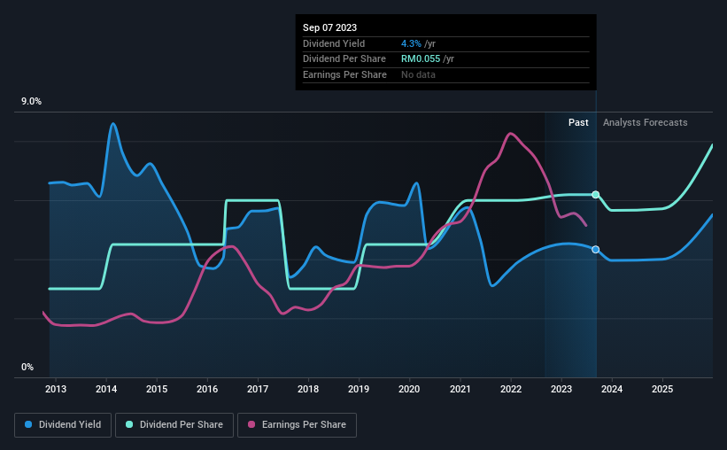The width and height of the screenshot is (727, 450).
Task: Select the teal Dividend Per Share marker at Sep 2023
Action: pyautogui.click(x=596, y=194)
